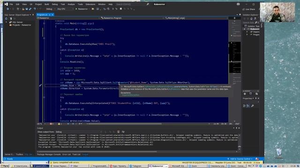Click the New Project toolbar icon
Screen dimensions: 300x168
(x=18, y=9)
